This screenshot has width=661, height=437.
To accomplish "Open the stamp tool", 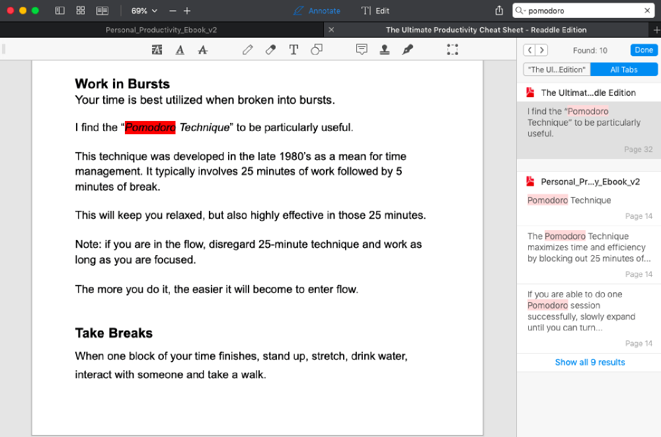I will (384, 50).
